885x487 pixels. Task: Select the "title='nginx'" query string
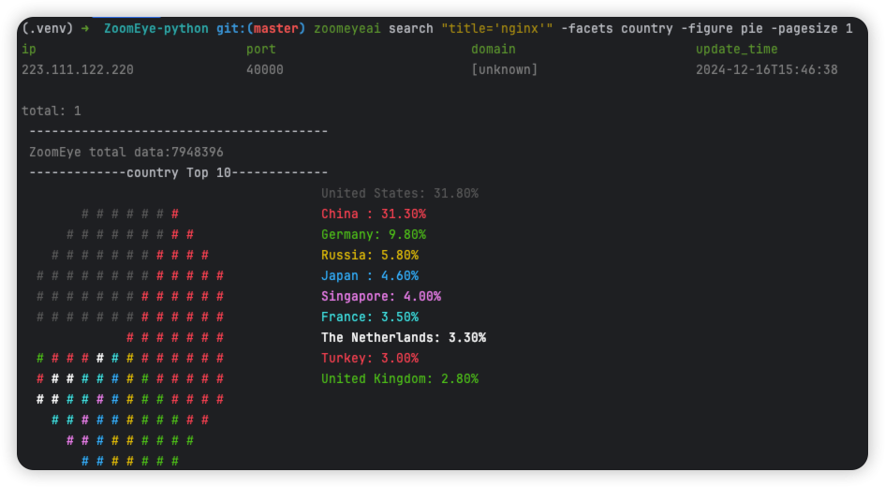(x=497, y=29)
